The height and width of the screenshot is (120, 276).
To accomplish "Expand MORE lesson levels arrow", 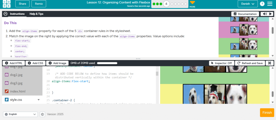I will [x=192, y=3].
